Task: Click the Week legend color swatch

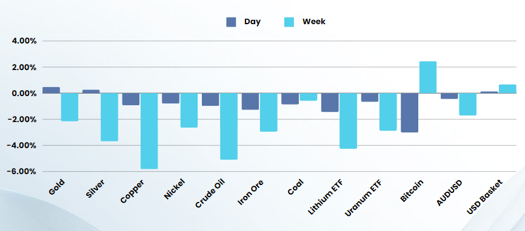Action: point(289,22)
